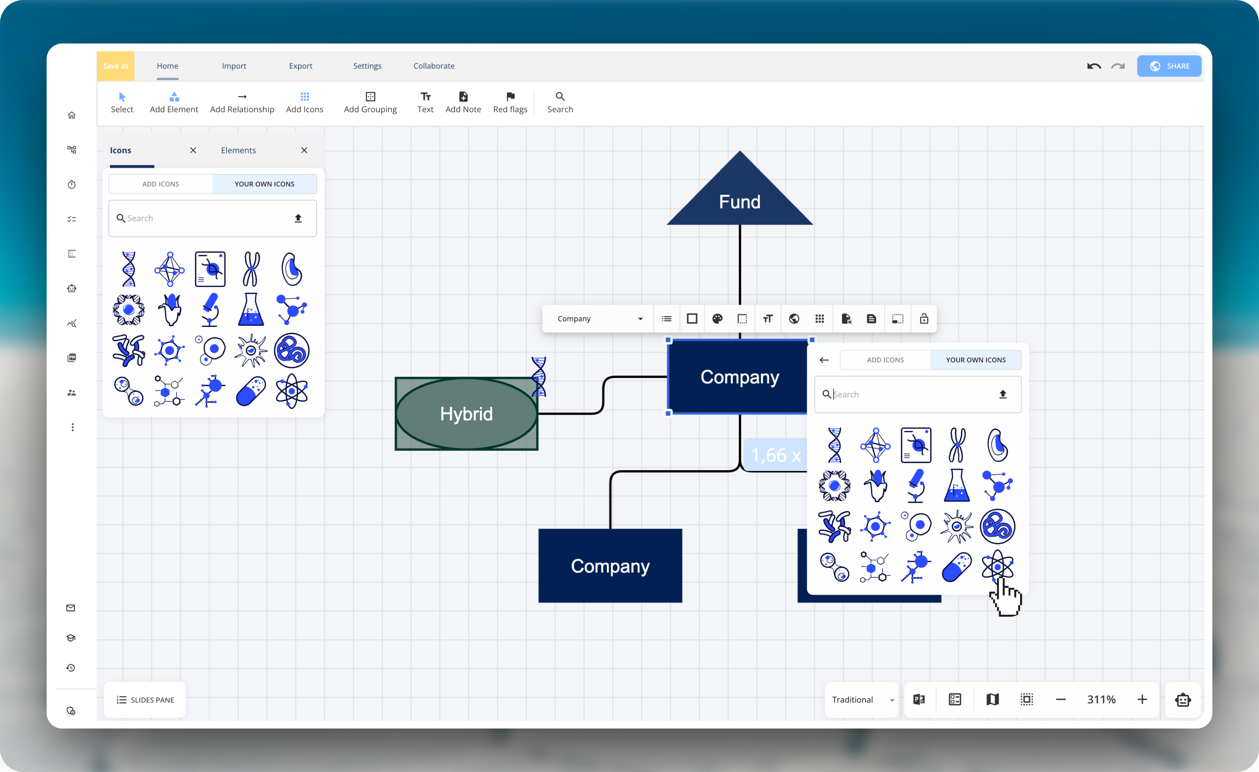The width and height of the screenshot is (1259, 772).
Task: Toggle the SLIDES PANE button
Action: point(145,699)
